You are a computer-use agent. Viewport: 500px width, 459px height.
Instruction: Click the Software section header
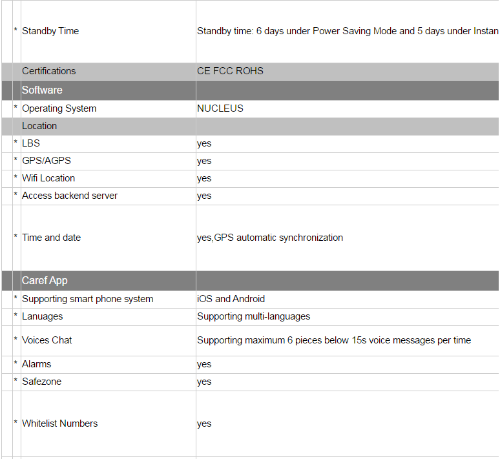(x=42, y=90)
